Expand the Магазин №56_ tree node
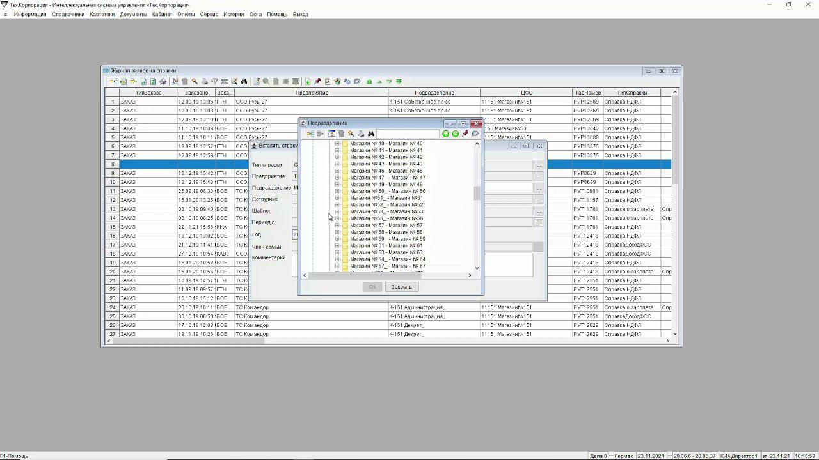The width and height of the screenshot is (819, 460). [337, 218]
